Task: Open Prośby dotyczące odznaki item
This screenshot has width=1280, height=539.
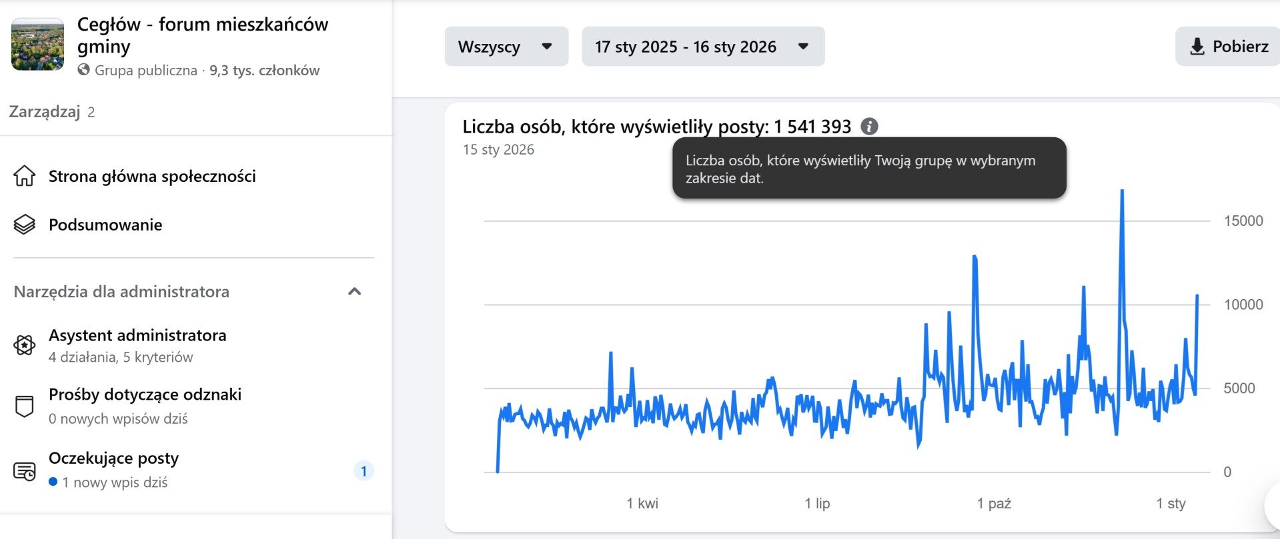Action: pyautogui.click(x=145, y=394)
